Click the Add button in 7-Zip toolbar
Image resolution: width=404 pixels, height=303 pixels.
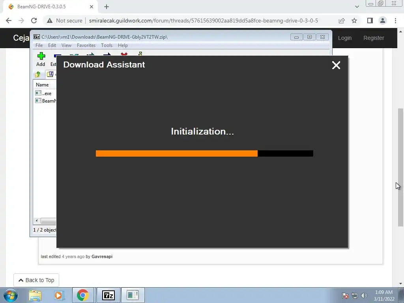[x=41, y=59]
